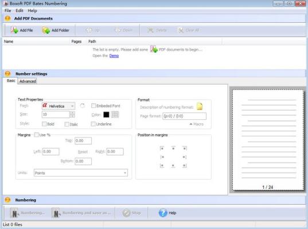
Task: Click the Add File toolbar icon
Action: (14, 30)
